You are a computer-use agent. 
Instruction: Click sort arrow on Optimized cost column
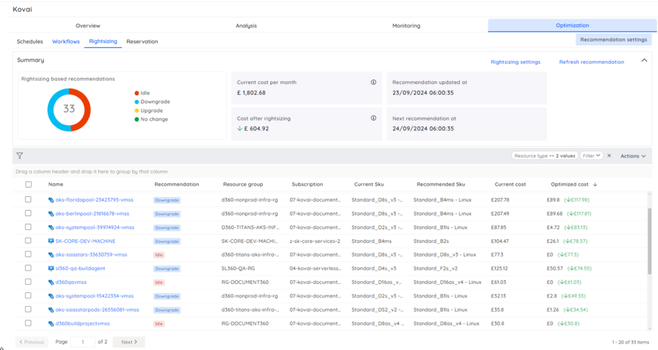click(x=595, y=185)
